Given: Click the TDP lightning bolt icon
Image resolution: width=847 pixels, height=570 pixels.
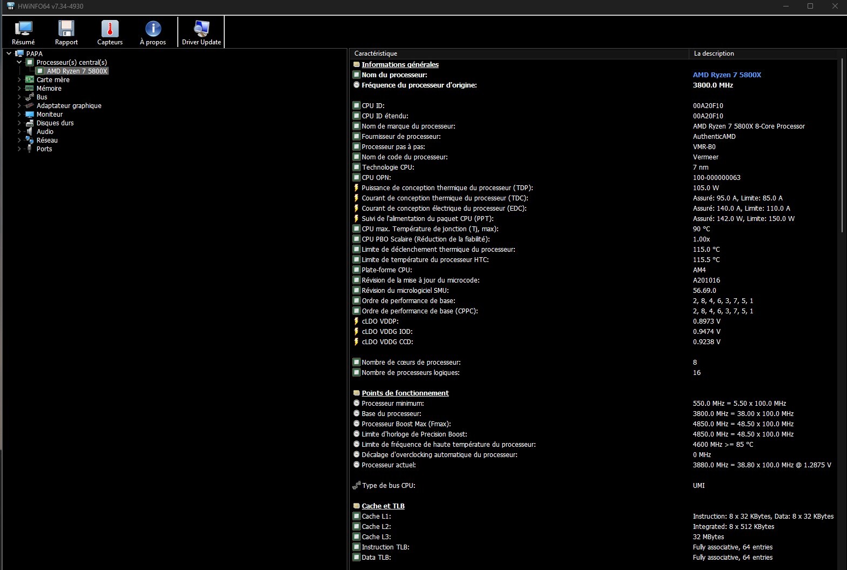Looking at the screenshot, I should [357, 187].
